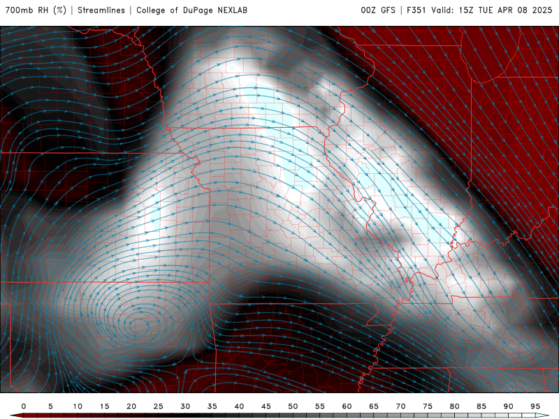559x419 pixels.
Task: Click colorbar label "35"
Action: [212, 406]
